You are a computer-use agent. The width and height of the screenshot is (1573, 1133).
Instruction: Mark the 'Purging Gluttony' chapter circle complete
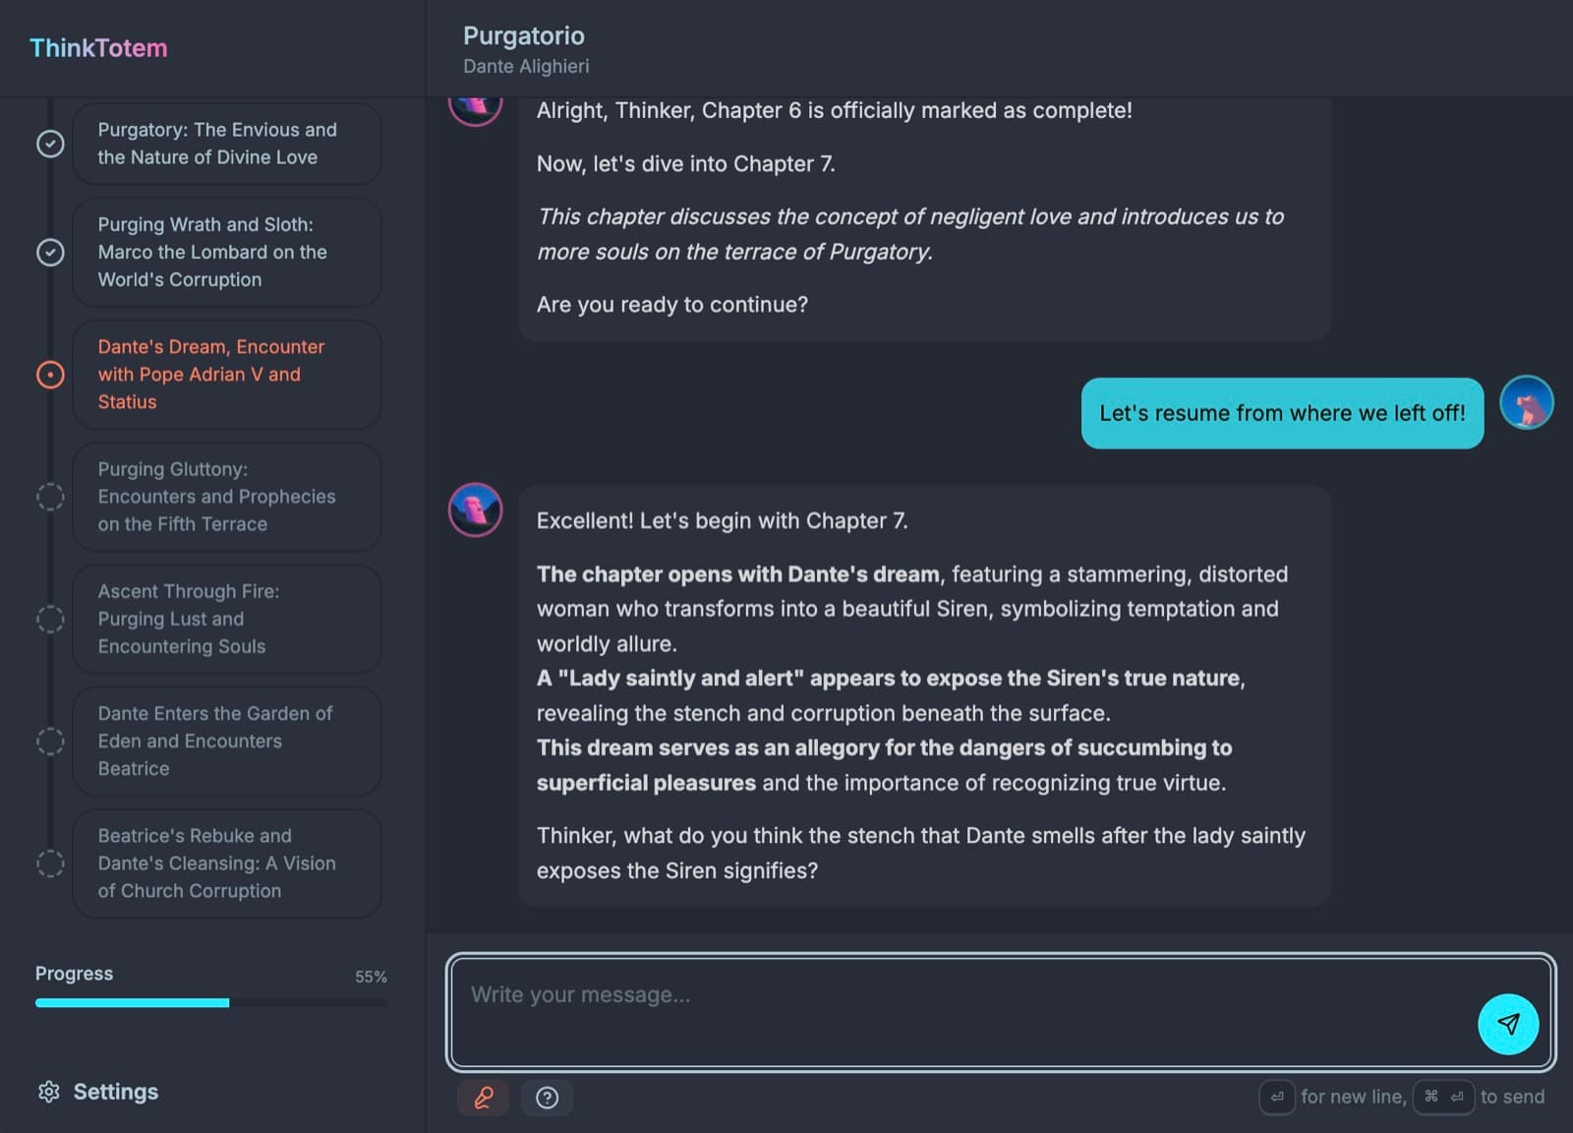[50, 497]
